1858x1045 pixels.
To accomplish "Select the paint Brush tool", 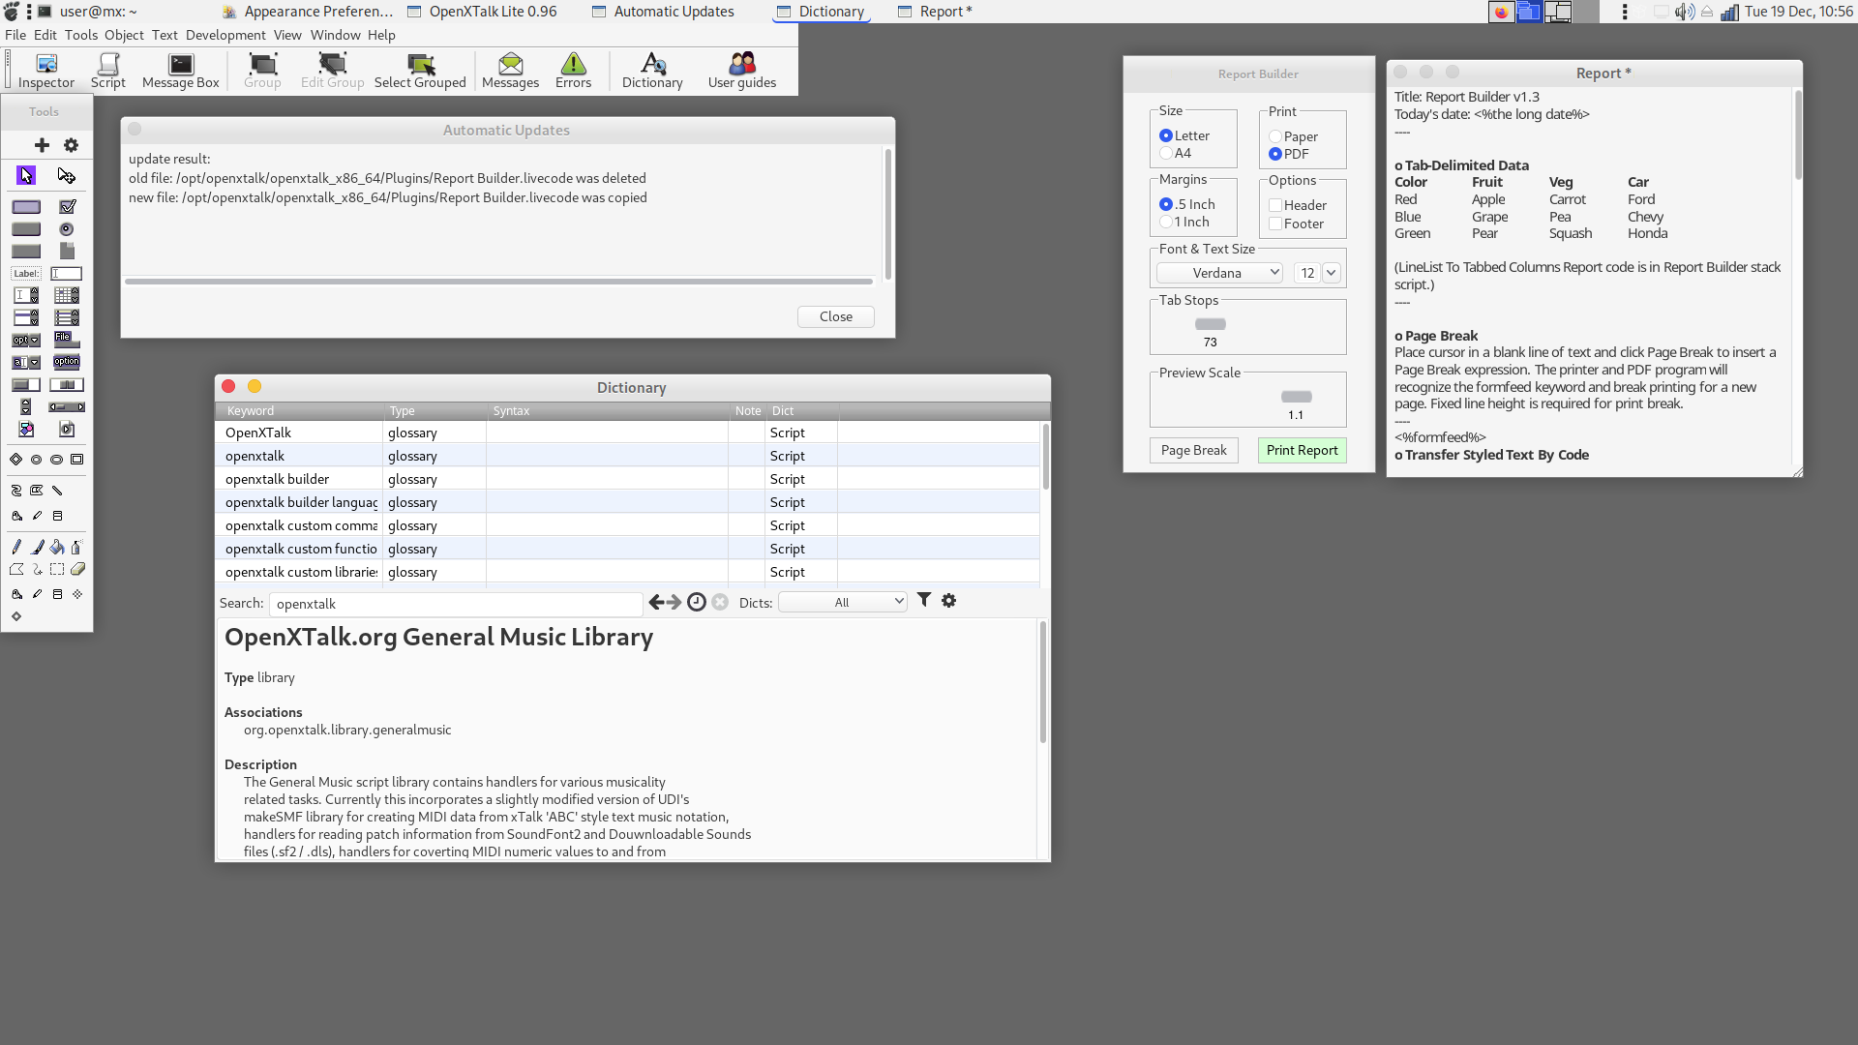I will [x=37, y=548].
